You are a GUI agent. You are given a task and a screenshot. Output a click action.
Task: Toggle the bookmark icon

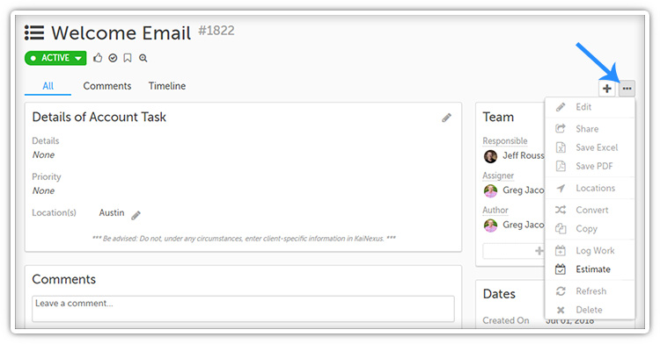[128, 58]
